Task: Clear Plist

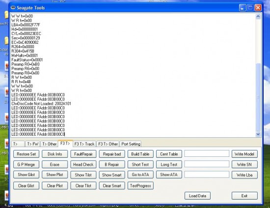Action: pos(55,186)
